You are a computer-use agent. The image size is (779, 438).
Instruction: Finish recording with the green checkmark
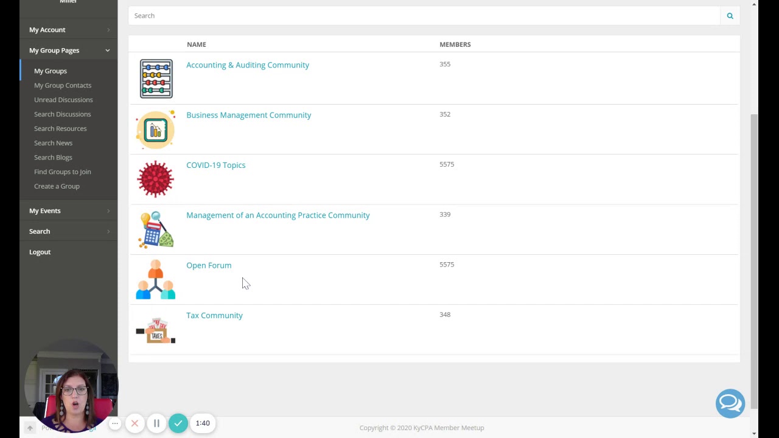pos(178,423)
